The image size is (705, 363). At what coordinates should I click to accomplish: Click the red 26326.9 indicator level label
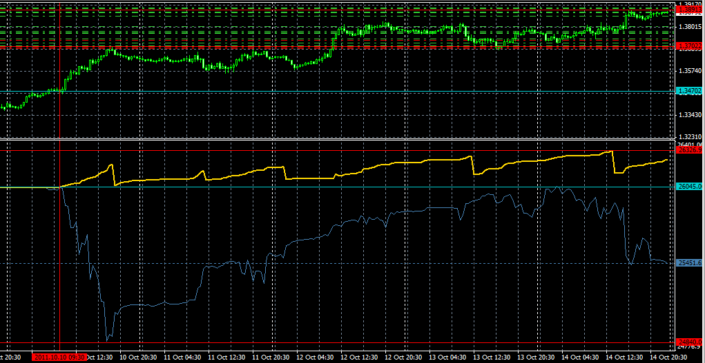(x=690, y=150)
